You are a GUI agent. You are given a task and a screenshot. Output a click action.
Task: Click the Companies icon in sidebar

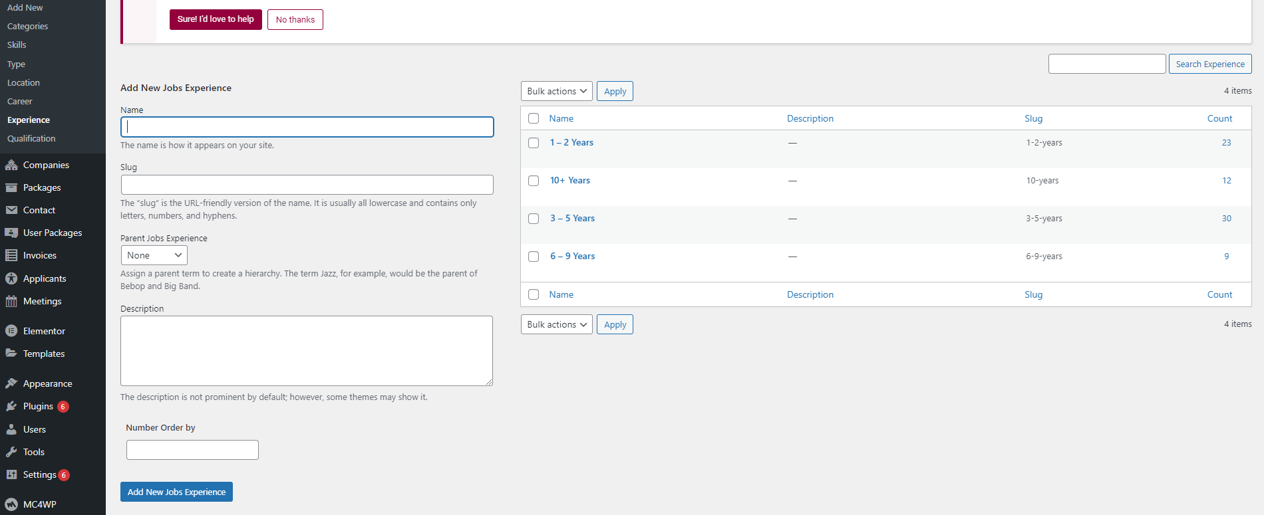[x=11, y=165]
